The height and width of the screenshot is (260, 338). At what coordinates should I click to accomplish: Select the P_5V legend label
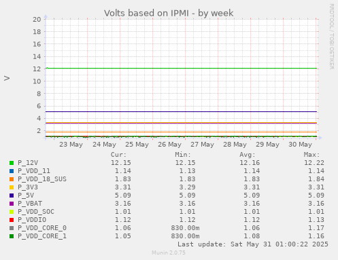[26, 196]
